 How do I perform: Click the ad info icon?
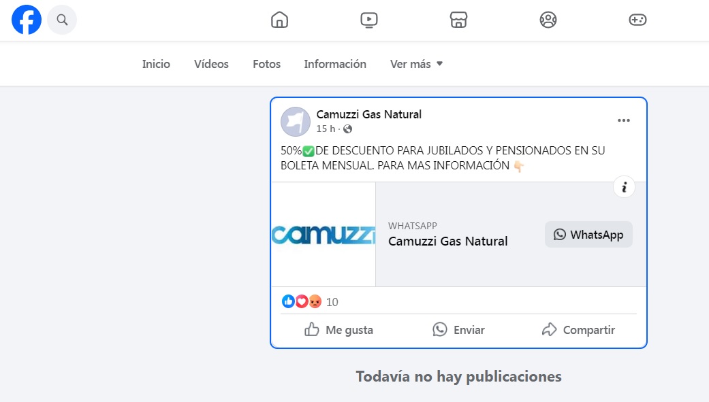tap(624, 187)
